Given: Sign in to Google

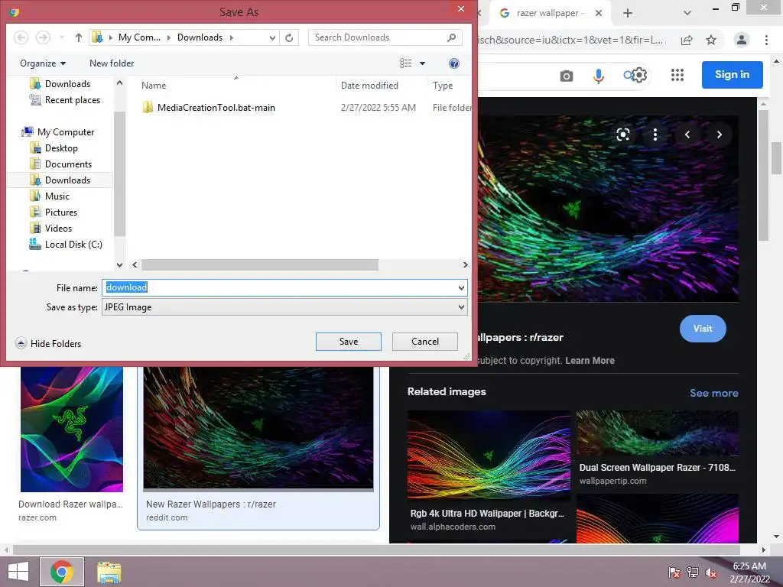Looking at the screenshot, I should click(x=732, y=74).
